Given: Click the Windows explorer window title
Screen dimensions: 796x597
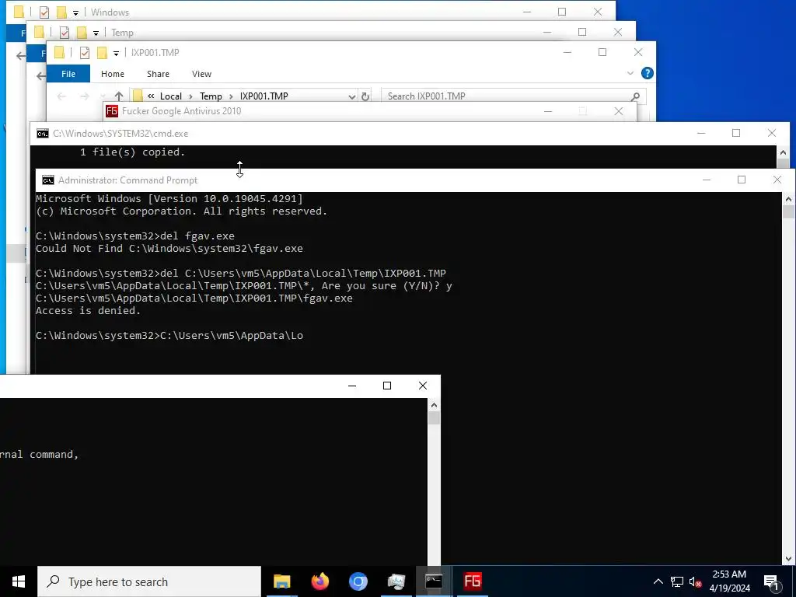Looking at the screenshot, I should pos(110,12).
